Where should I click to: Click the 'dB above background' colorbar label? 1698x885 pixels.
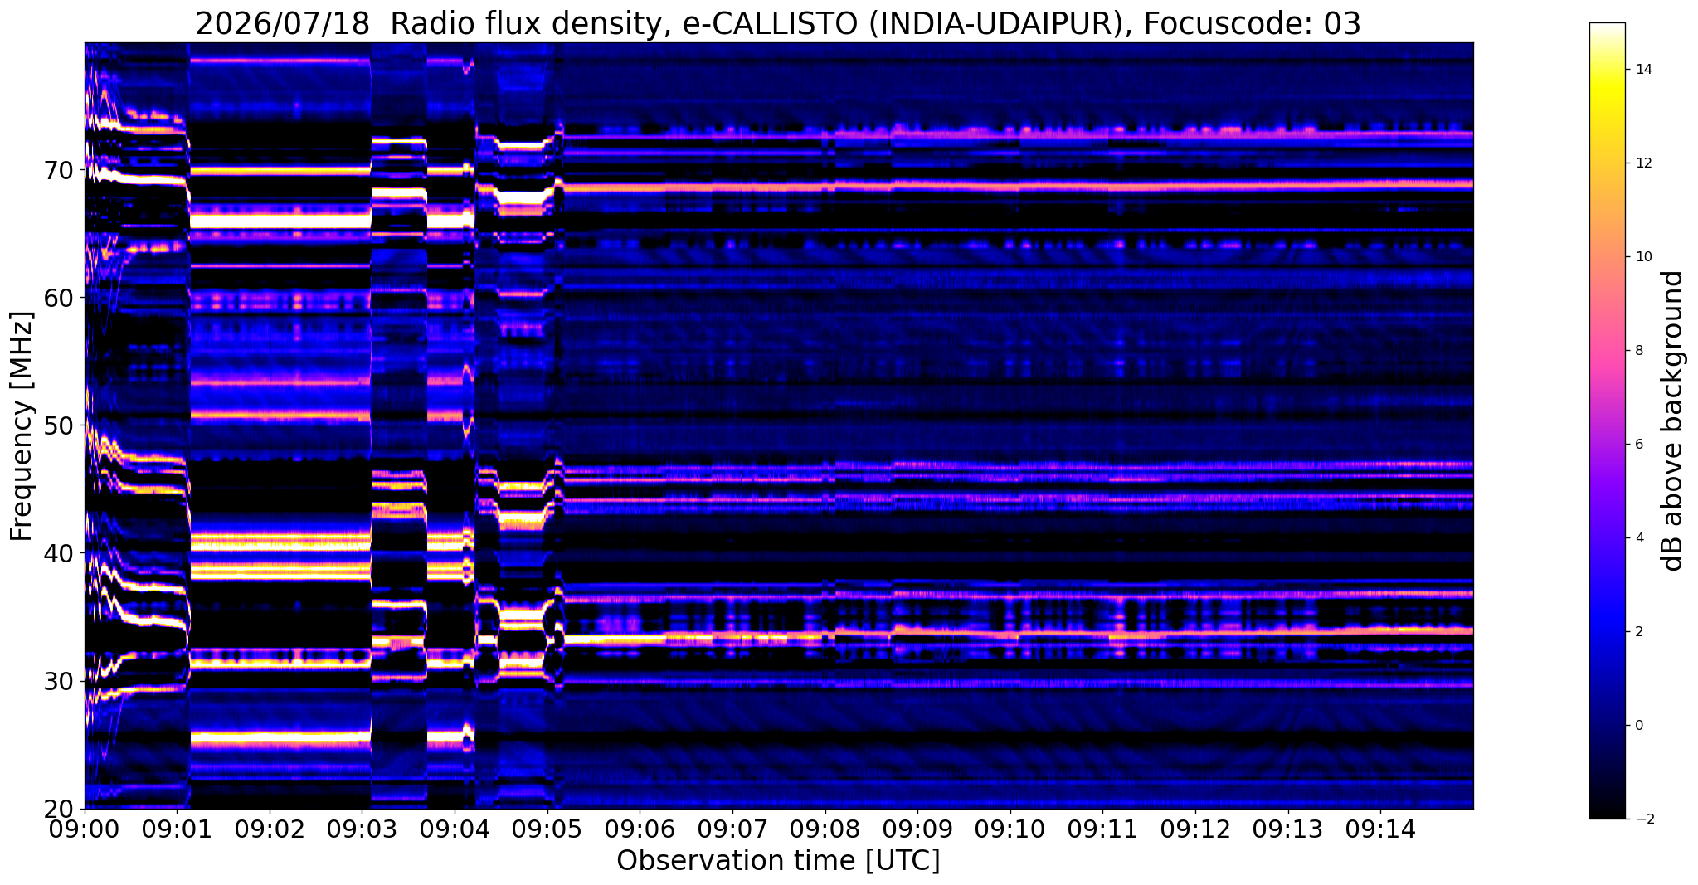point(1674,421)
